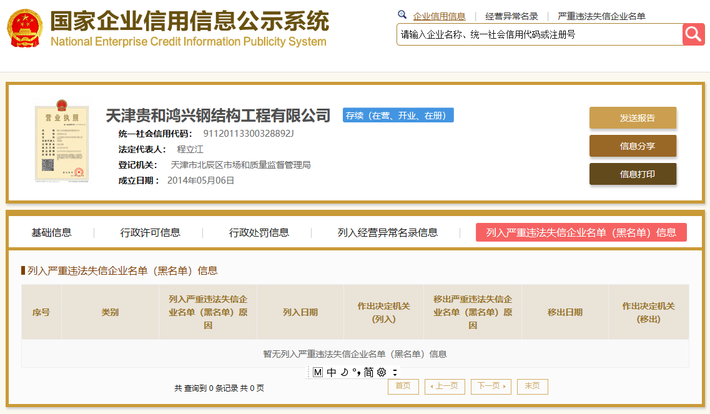
Task: Click the 发送报告 button
Action: 633,118
